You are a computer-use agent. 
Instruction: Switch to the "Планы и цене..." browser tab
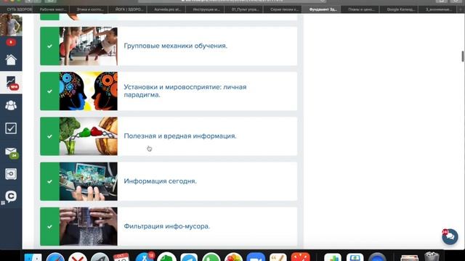(361, 9)
